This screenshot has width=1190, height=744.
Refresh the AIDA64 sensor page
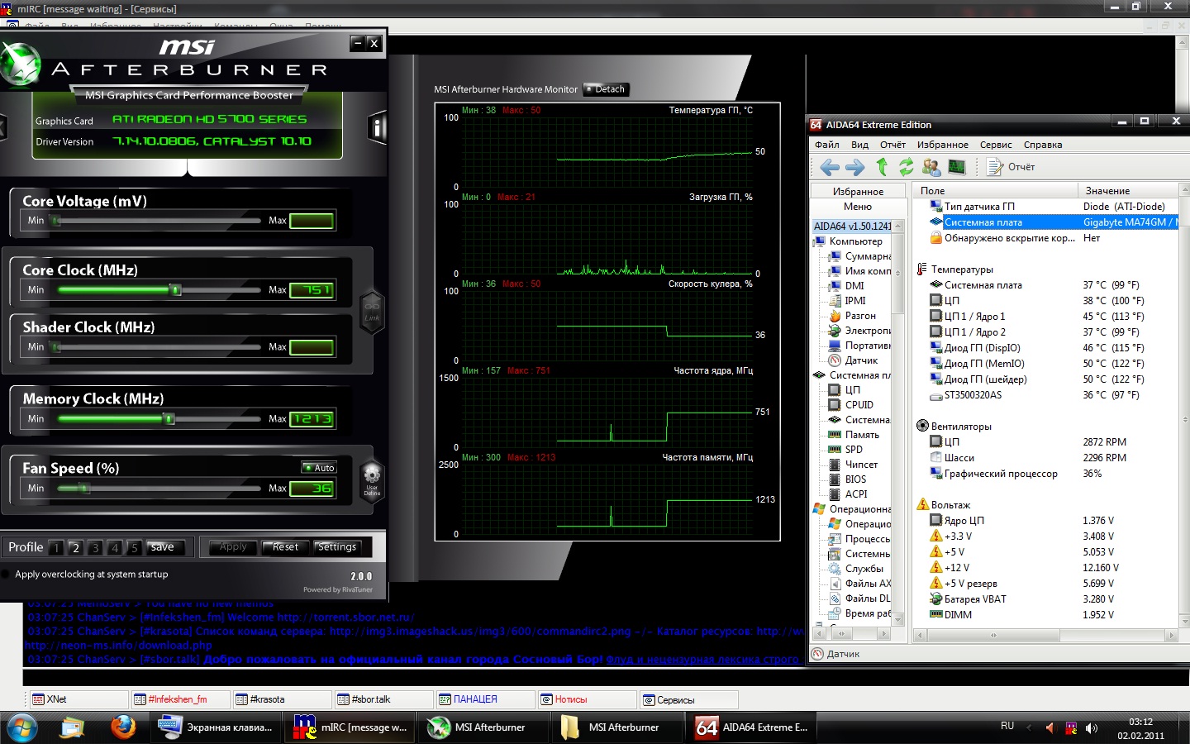tap(907, 167)
